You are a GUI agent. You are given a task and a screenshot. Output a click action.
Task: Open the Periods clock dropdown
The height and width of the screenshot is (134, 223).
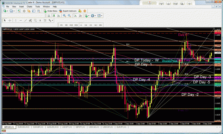point(93,16)
